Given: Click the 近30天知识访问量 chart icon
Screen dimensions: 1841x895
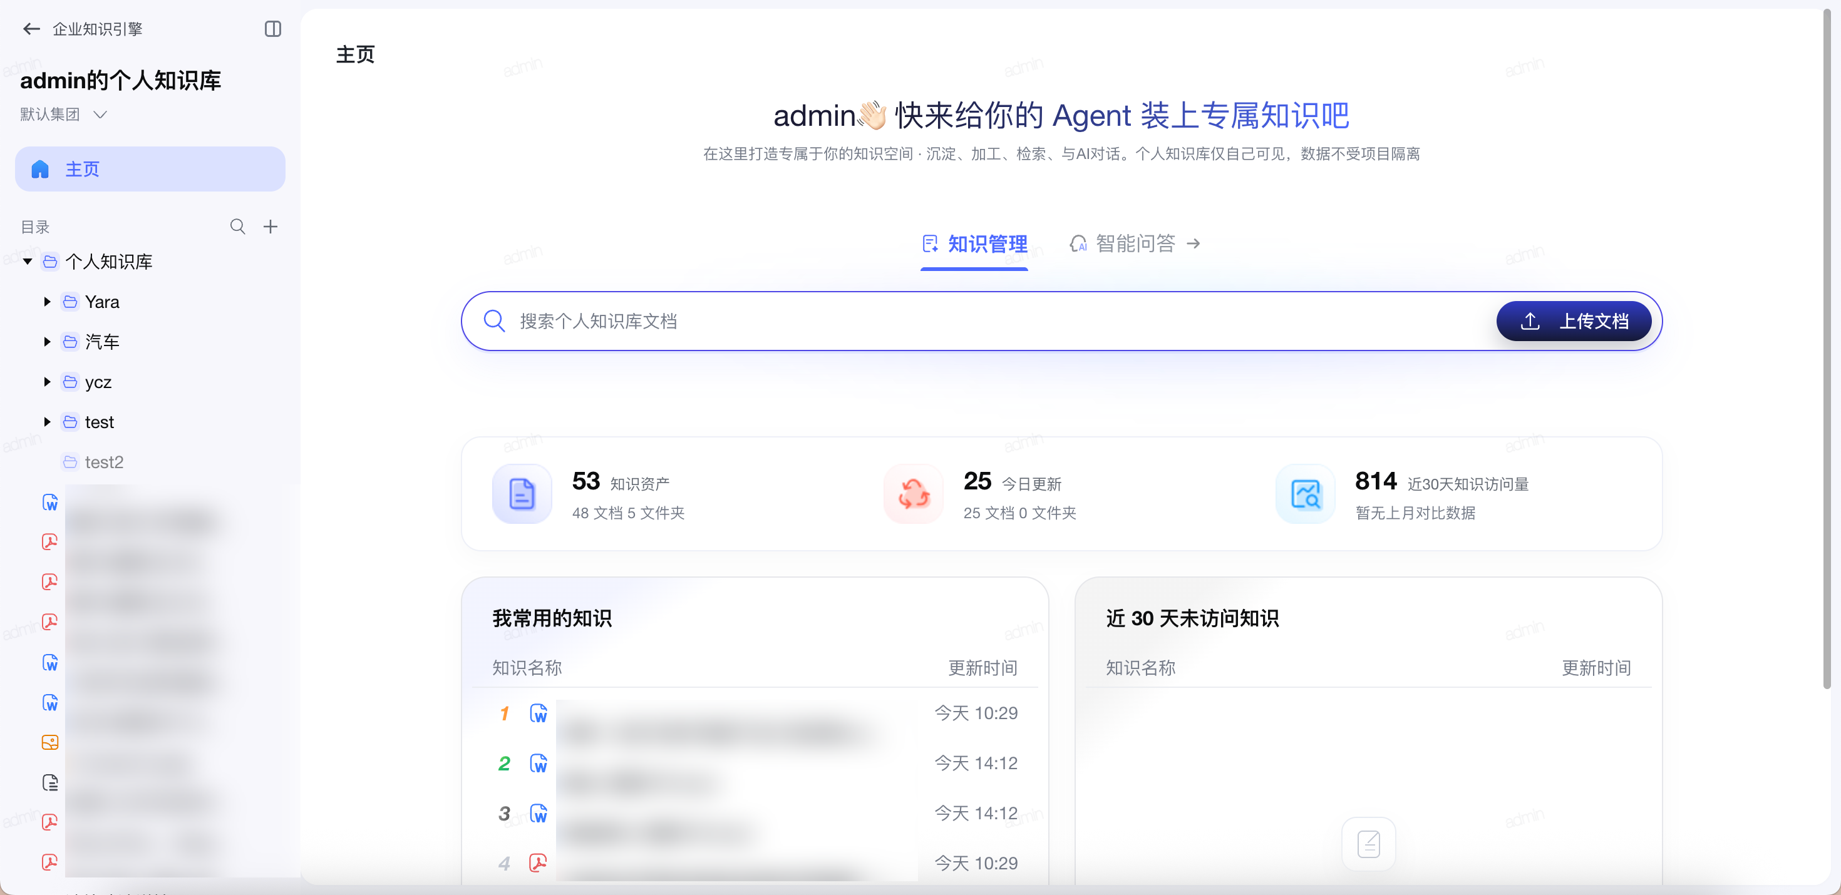Looking at the screenshot, I should tap(1305, 494).
